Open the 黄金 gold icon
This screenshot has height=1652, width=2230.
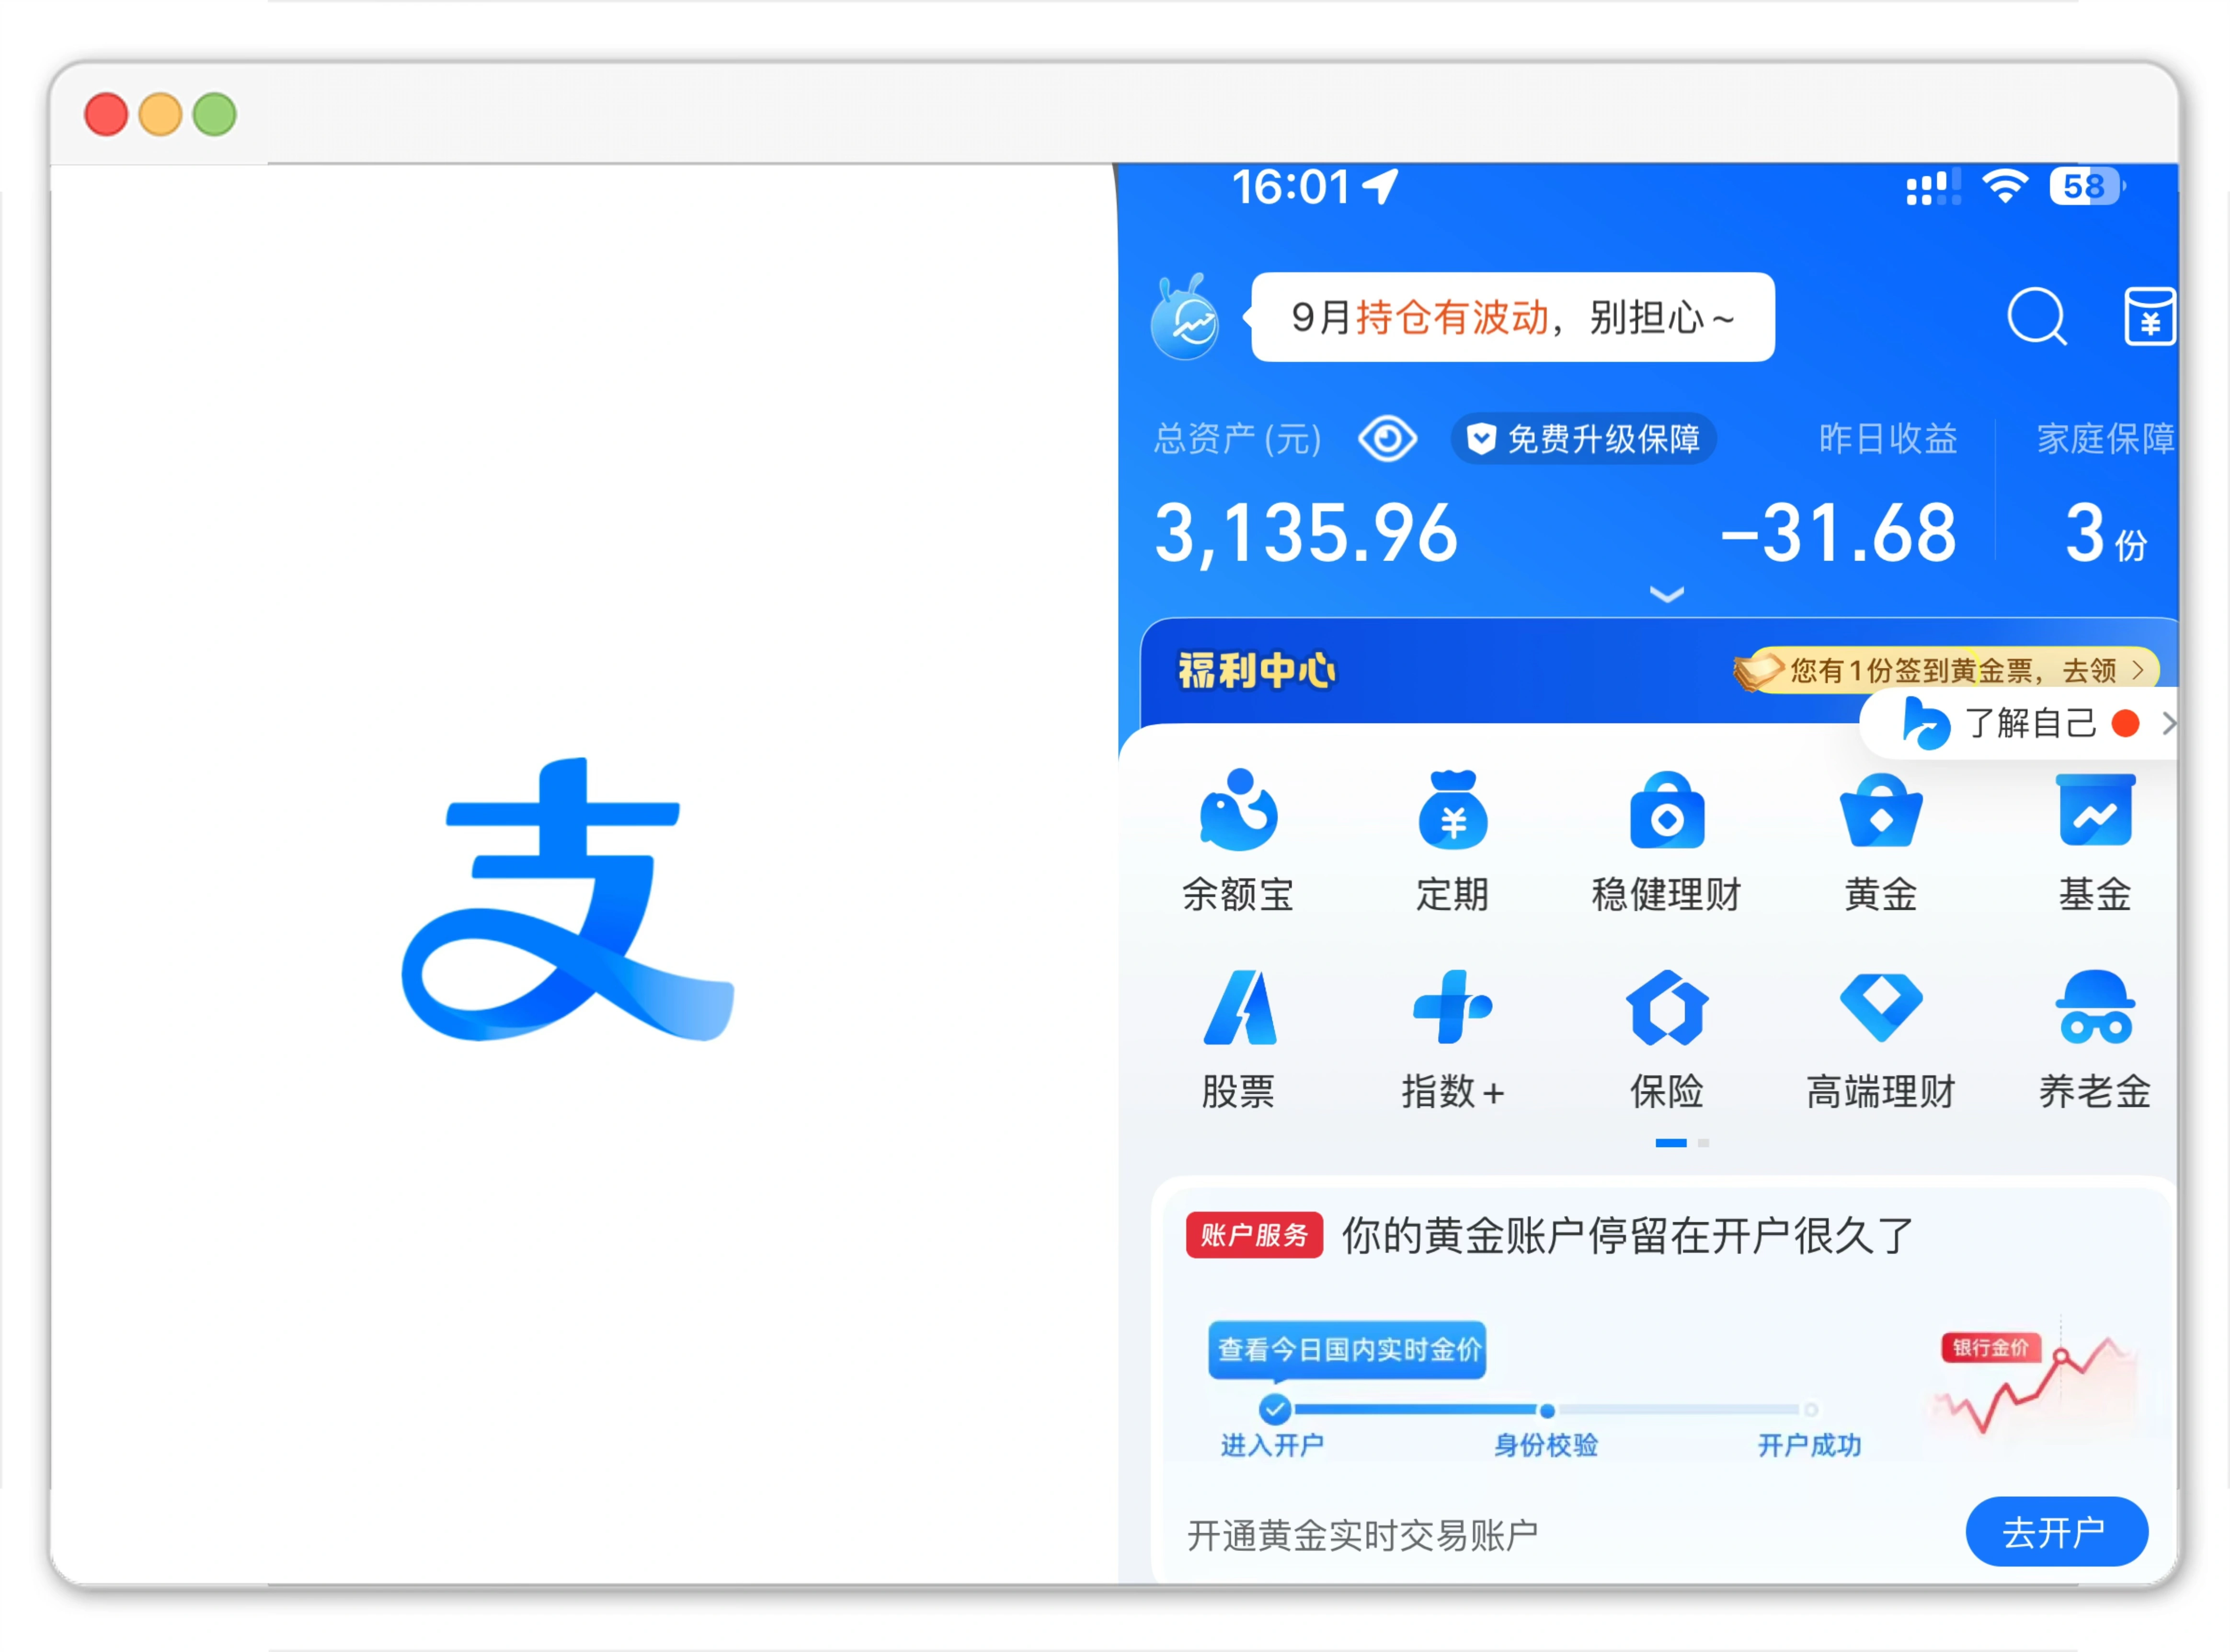coord(1881,809)
